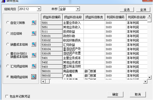Click the 主营业务成本 cell
153x100 pixels.
point(73,58)
